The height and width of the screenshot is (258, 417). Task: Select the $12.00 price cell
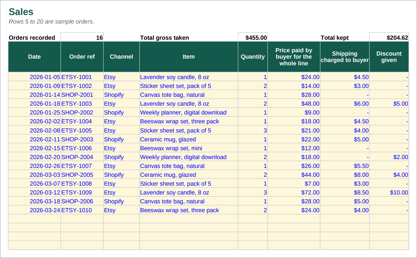click(294, 148)
